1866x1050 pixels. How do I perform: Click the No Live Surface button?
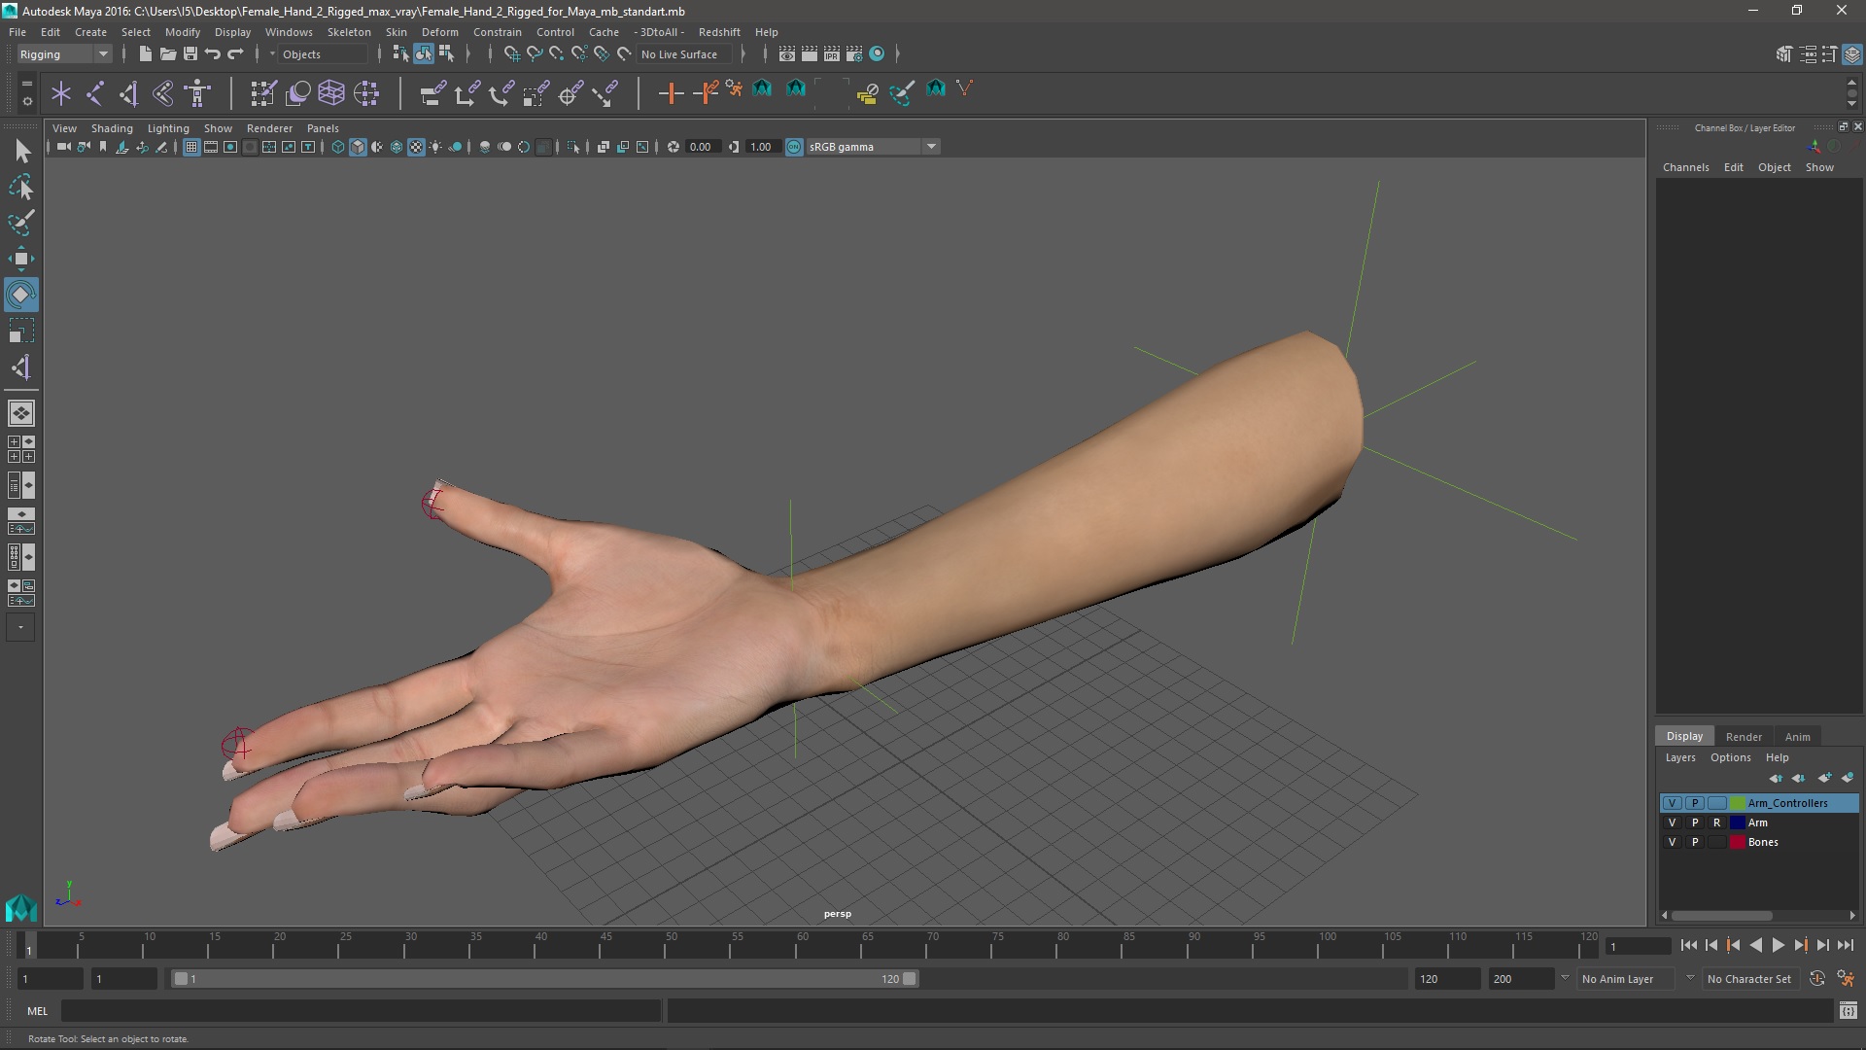tap(679, 54)
